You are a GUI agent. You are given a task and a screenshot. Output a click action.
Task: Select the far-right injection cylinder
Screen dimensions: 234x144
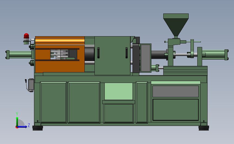(215, 55)
